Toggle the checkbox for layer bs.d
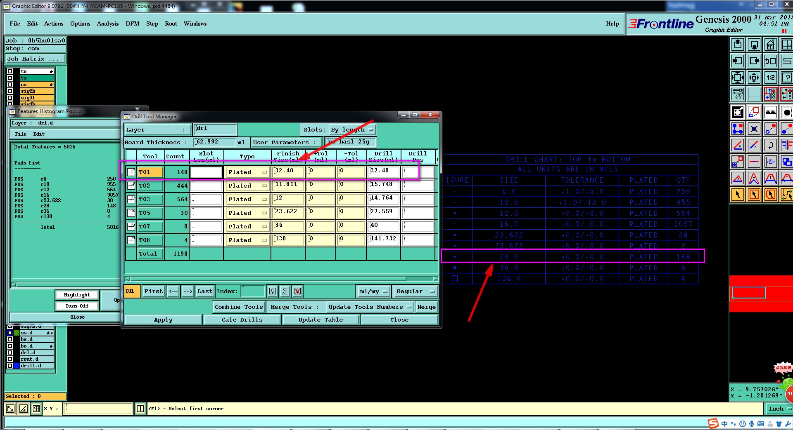 tap(10, 339)
